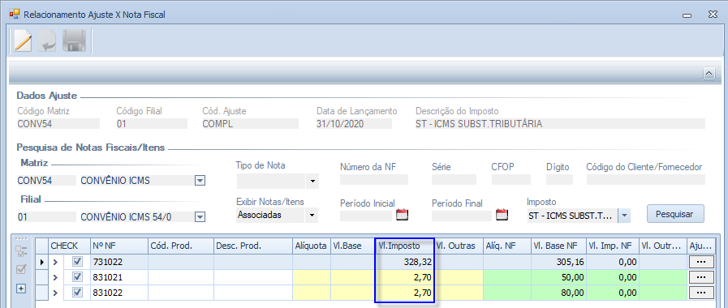Screen dimensions: 728x308
Task: Open the Filial CONVÊNIO ICMS 54/0 dropdown
Action: coord(200,216)
